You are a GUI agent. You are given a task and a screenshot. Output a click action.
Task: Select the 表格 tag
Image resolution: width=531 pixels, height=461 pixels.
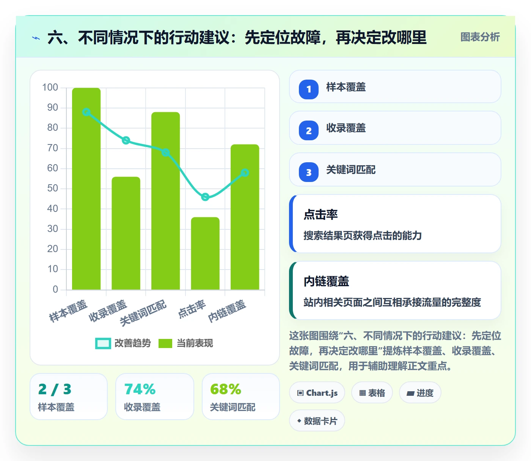coord(372,393)
